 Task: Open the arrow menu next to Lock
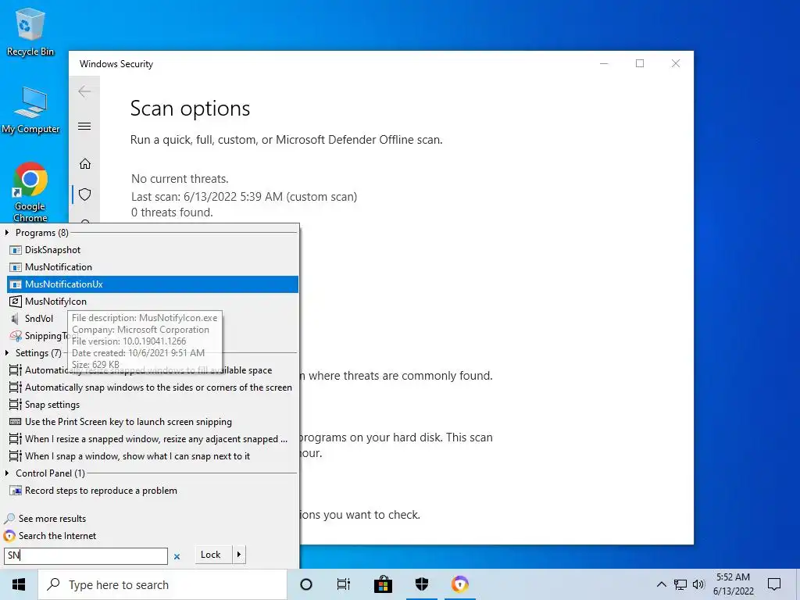pos(239,555)
